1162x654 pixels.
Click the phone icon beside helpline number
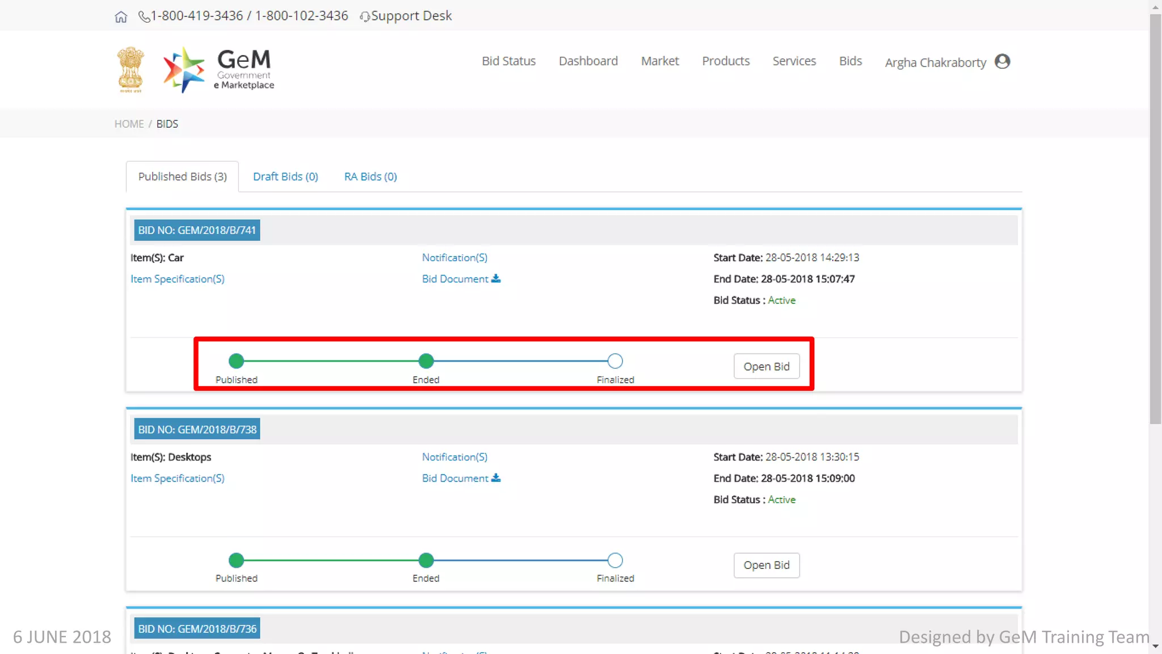[144, 16]
